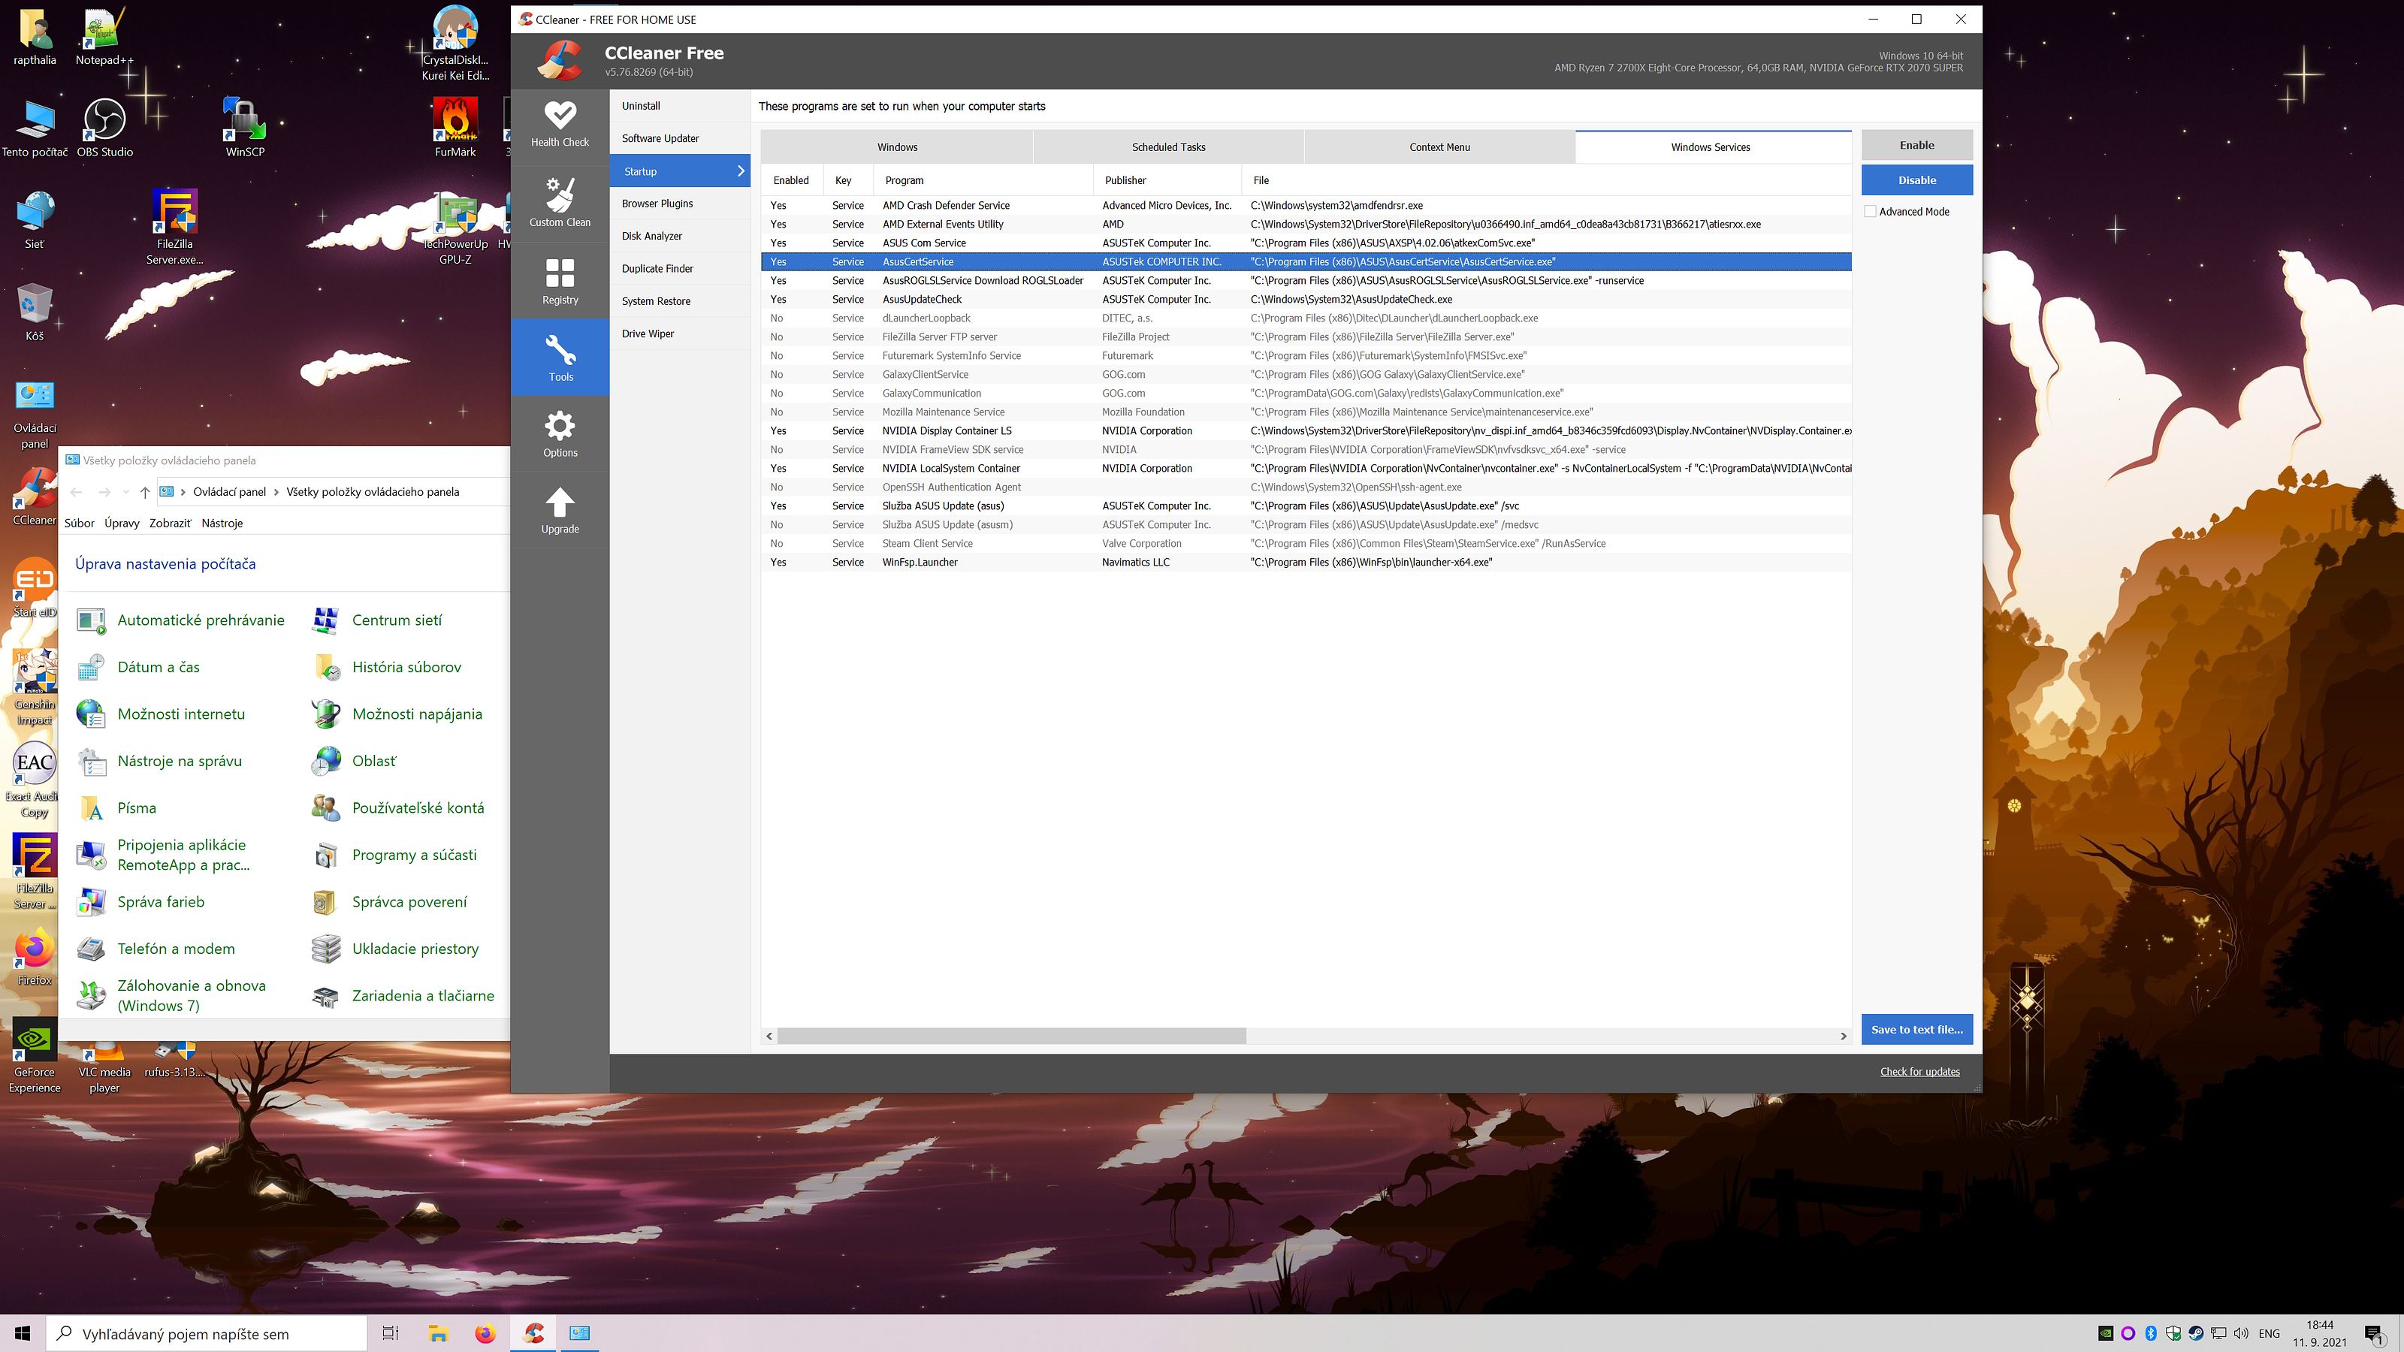The height and width of the screenshot is (1352, 2404).
Task: Sort by the Enabled column header
Action: coord(791,180)
